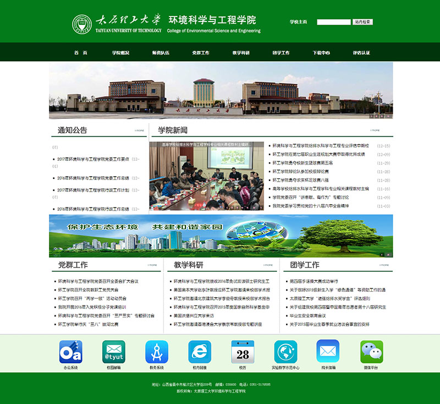Screen dimensions: 440x404
Task: Open 环工学院召开"两学一做"活动动员会
Action: point(92,298)
